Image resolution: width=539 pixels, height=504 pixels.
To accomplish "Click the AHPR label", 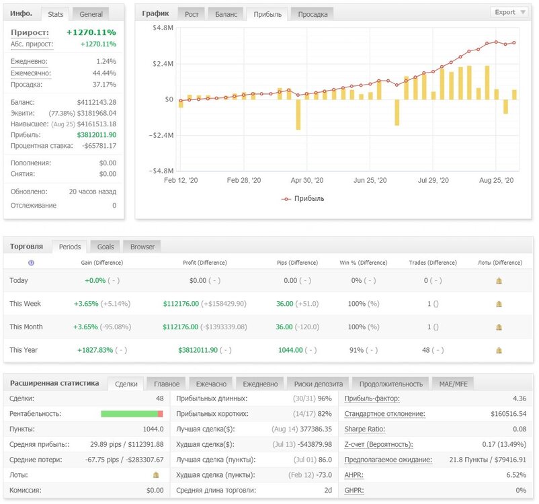I will pyautogui.click(x=354, y=475).
